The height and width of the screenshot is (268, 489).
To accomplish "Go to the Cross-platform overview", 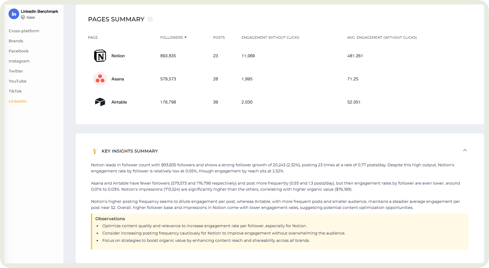I will 24,31.
